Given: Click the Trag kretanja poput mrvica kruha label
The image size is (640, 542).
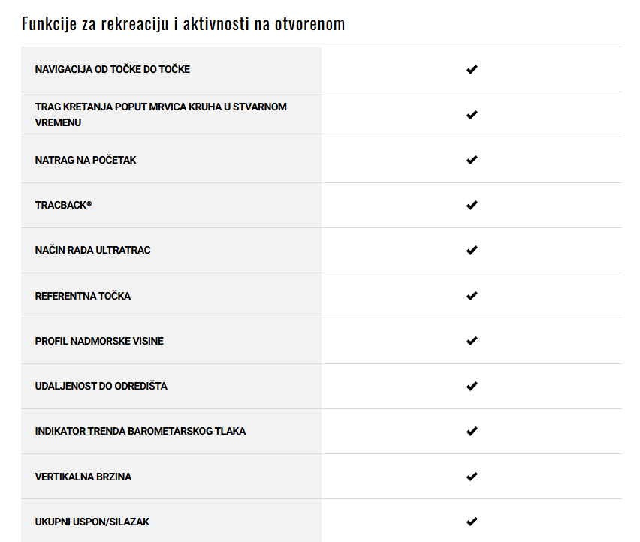Looking at the screenshot, I should tap(161, 115).
